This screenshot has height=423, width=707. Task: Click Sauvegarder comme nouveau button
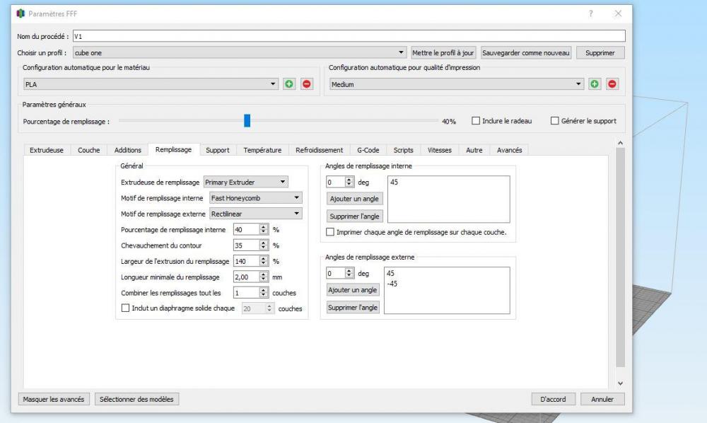point(526,53)
